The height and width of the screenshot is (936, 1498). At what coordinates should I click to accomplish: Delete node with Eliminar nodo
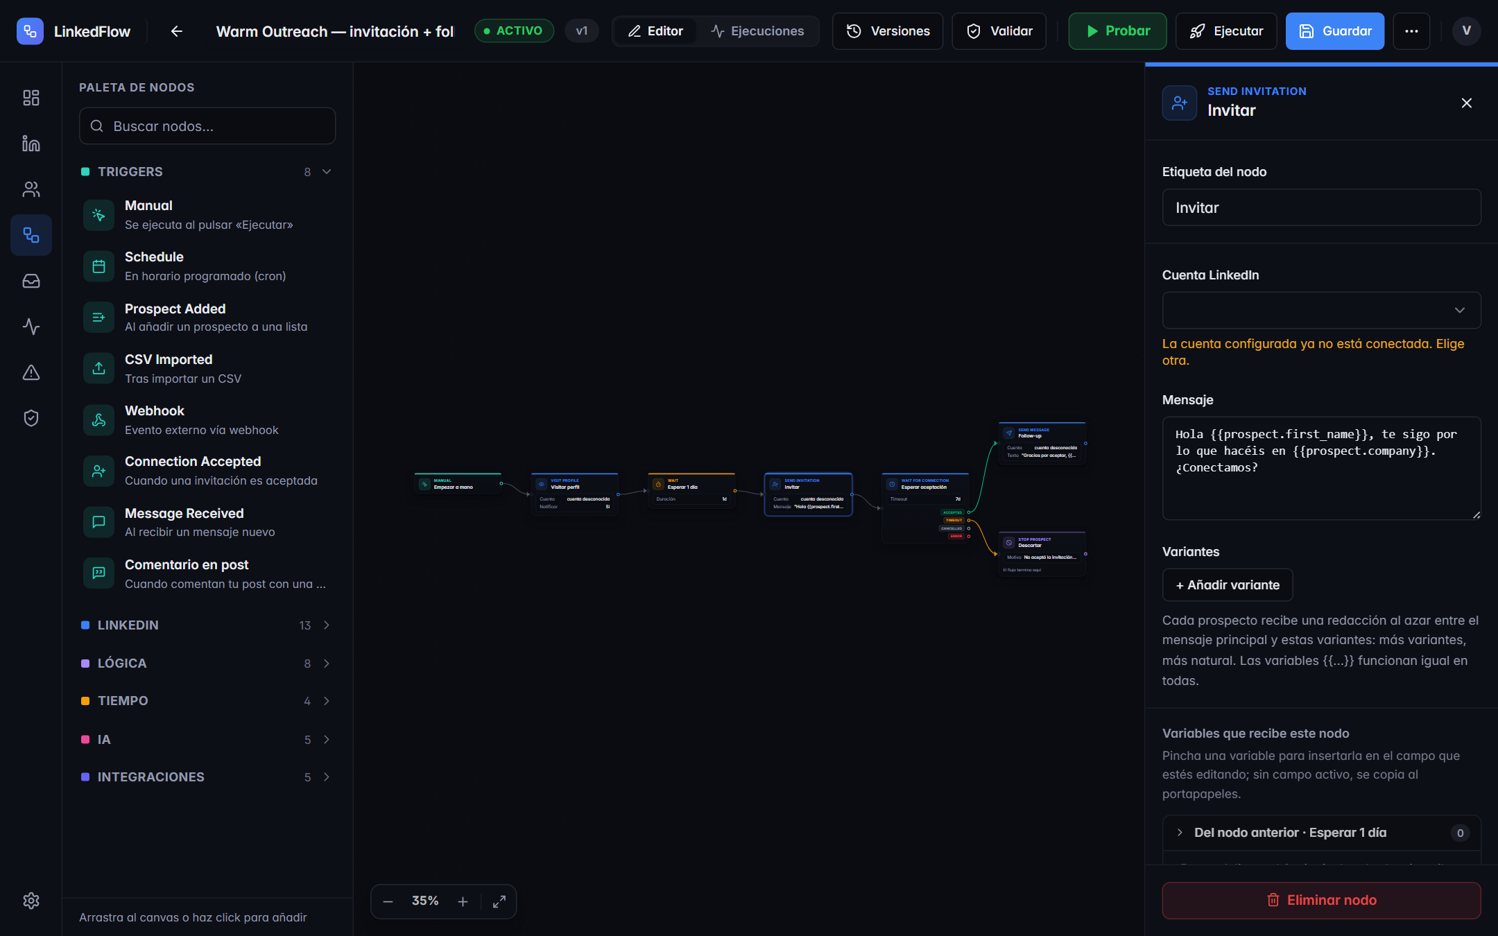[x=1321, y=901]
